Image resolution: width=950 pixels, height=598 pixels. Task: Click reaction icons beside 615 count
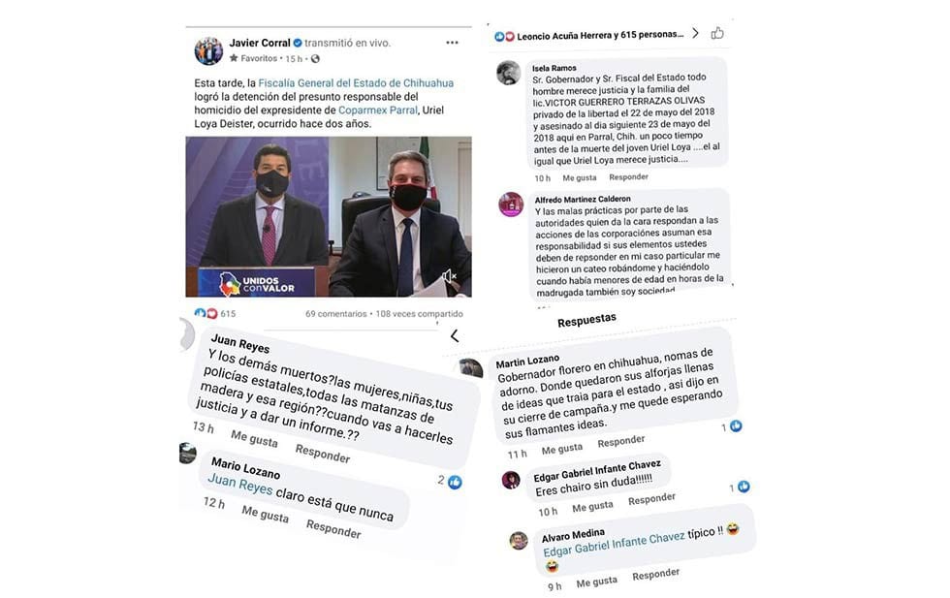[206, 313]
